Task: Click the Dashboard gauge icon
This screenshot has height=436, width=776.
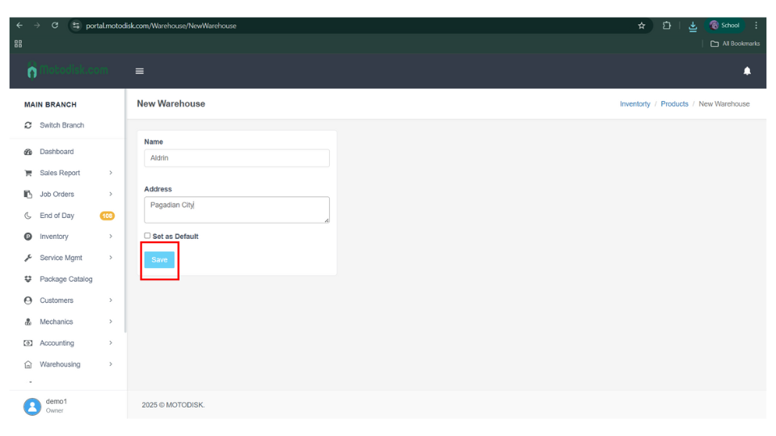Action: pyautogui.click(x=28, y=152)
